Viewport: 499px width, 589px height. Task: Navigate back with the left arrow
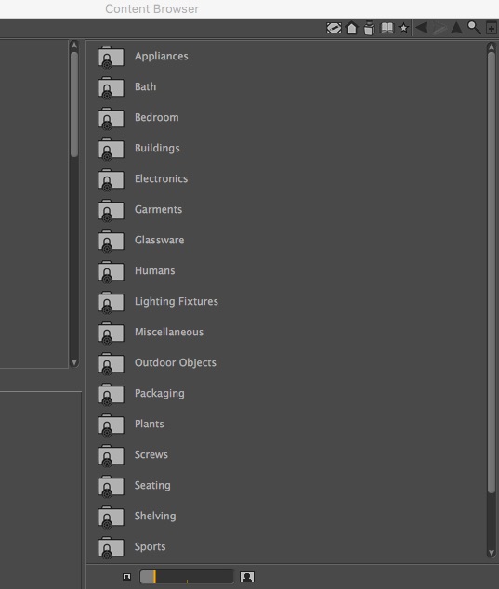(422, 28)
